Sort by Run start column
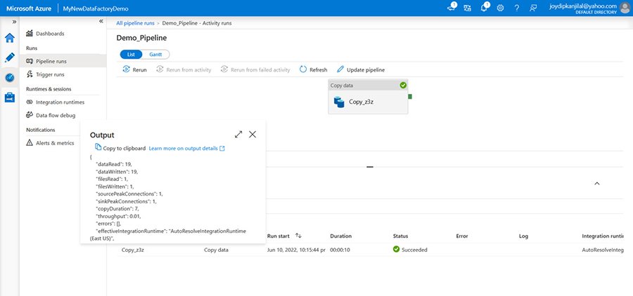This screenshot has height=296, width=633. pyautogui.click(x=298, y=236)
